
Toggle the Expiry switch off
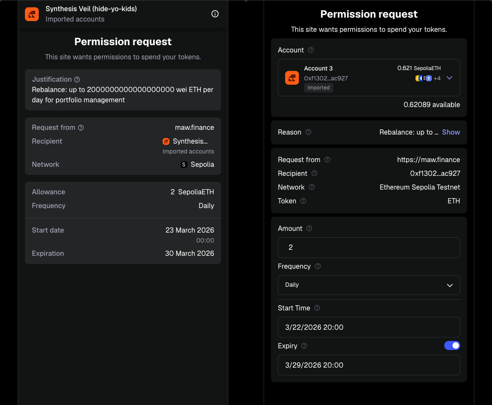(x=452, y=345)
